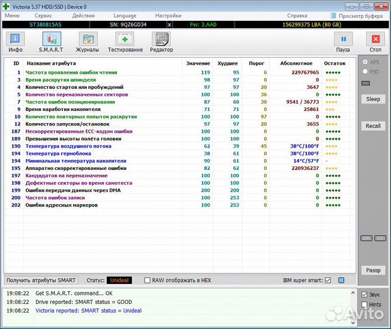
Task: Select row Частота ошибок позиционирования
Action: 180,102
